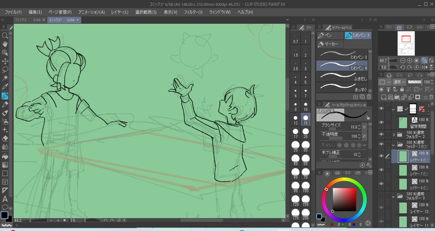Select the マーカー sub tool group
This screenshot has width=435, height=231.
(330, 44)
